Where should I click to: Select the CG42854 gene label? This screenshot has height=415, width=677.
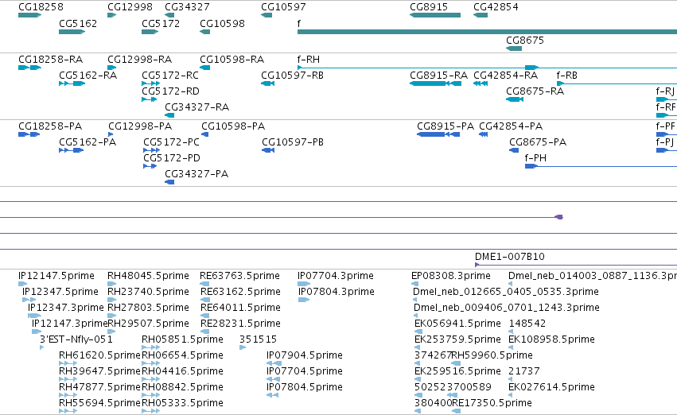click(x=496, y=7)
